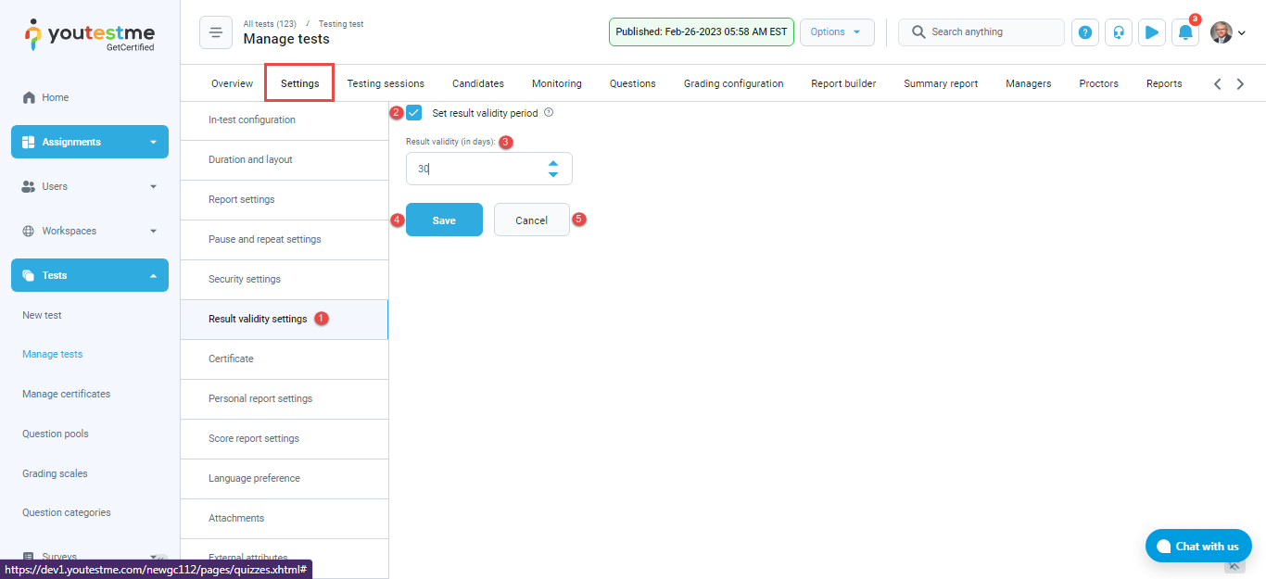Click the headset support icon
Viewport: 1266px width, 579px height.
point(1119,32)
